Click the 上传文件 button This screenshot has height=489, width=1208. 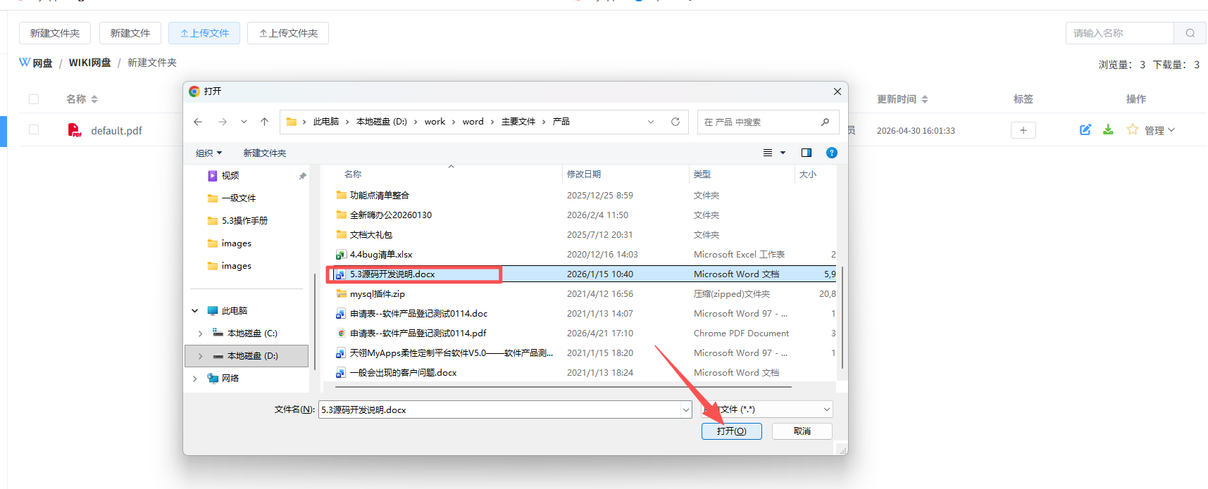[204, 33]
